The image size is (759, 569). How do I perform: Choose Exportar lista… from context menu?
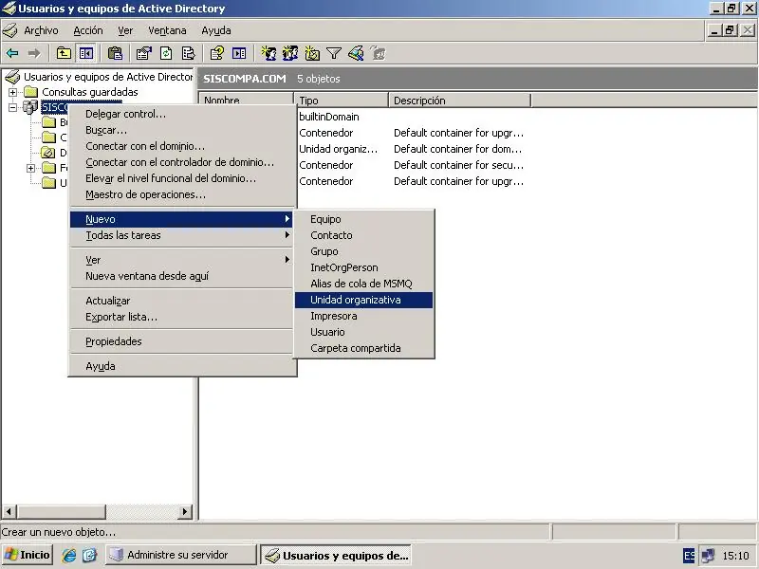[181, 317]
